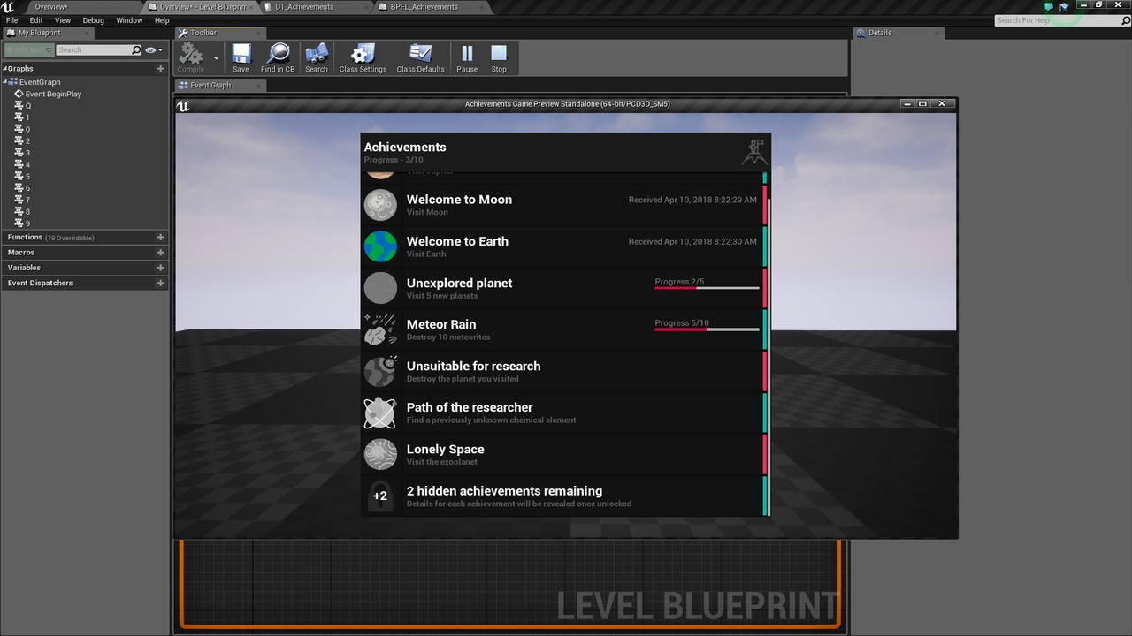Select the 9 key event in EventGraph
The image size is (1132, 636).
coord(27,223)
